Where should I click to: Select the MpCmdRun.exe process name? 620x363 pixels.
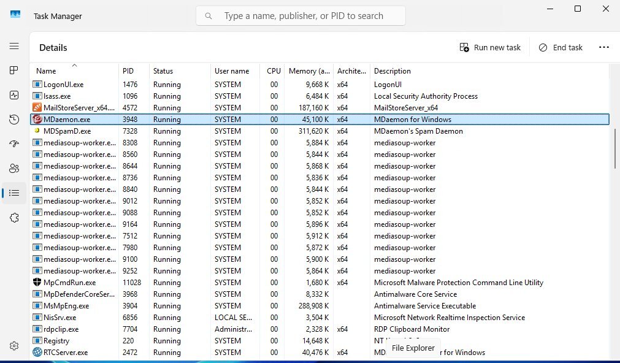pos(69,282)
